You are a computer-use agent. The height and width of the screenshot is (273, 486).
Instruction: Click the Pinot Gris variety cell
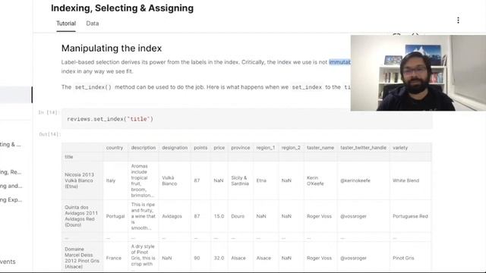tap(403, 258)
